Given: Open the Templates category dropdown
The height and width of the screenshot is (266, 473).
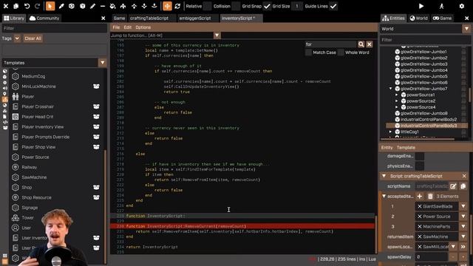Looking at the screenshot, I should pyautogui.click(x=102, y=63).
